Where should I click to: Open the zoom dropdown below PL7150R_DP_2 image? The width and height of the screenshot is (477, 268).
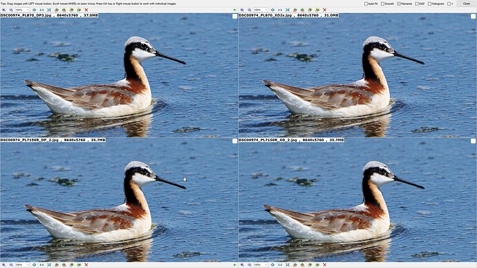(x=22, y=265)
